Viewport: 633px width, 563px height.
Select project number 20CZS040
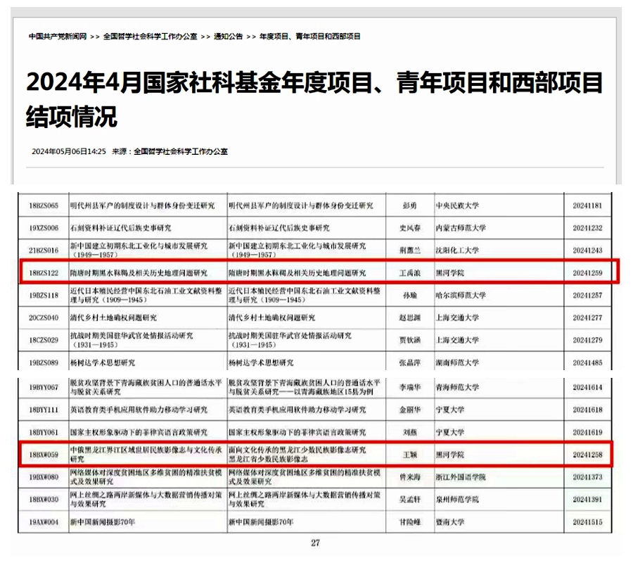click(44, 318)
